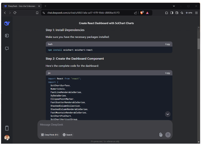202x145 pixels.
Task: Close the DeepSeek browser tab
Action: [x=39, y=6]
